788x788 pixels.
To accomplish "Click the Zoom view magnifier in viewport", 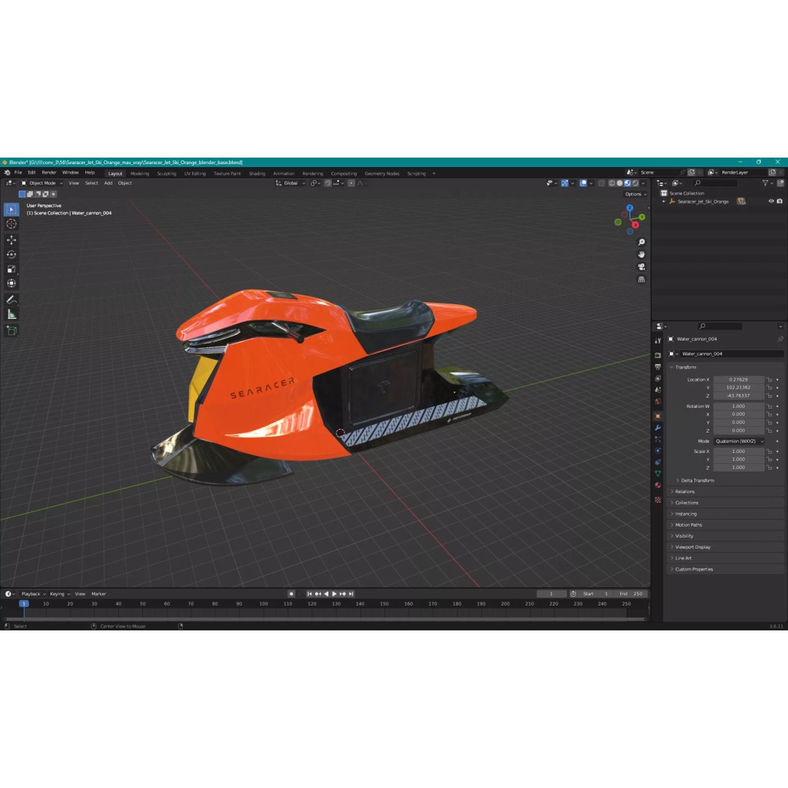I will tap(641, 242).
